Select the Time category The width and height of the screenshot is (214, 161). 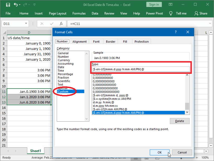coord(61,71)
